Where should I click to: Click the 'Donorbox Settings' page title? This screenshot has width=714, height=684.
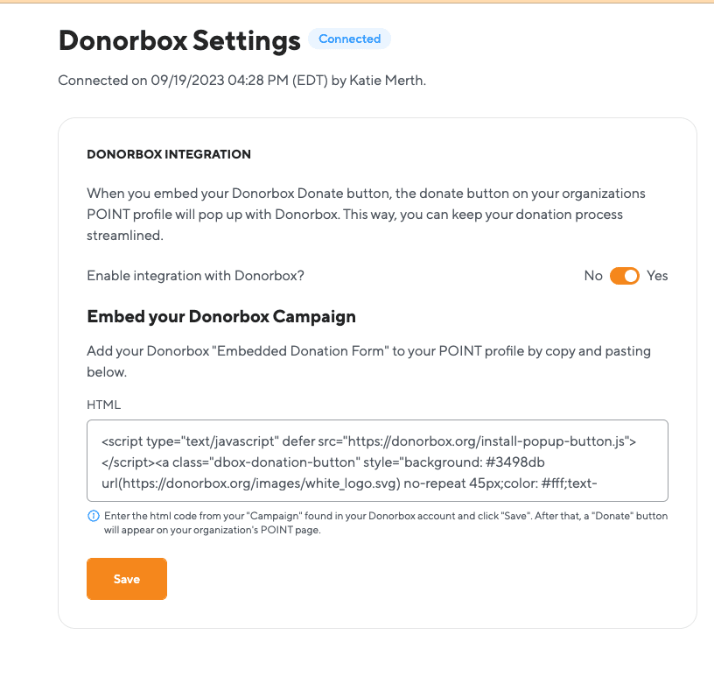178,39
